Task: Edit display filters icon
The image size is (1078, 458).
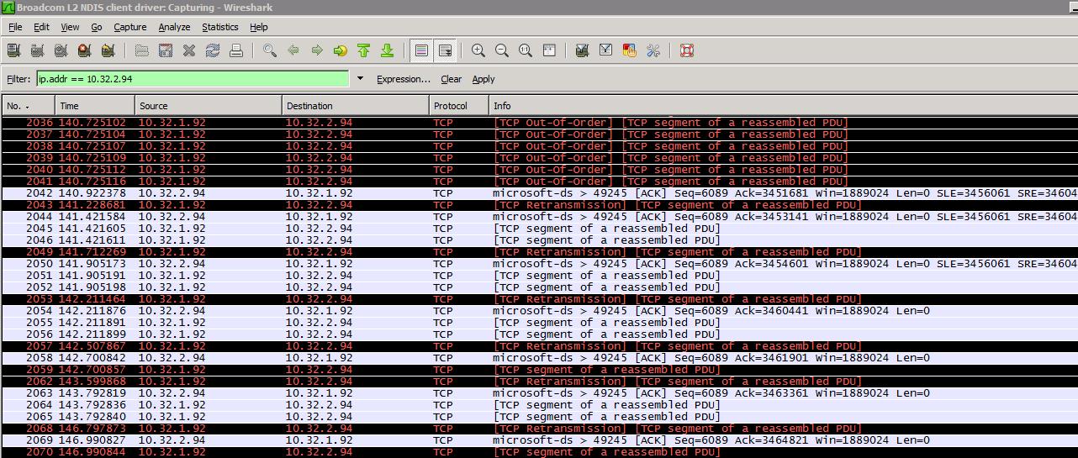Action: [605, 50]
